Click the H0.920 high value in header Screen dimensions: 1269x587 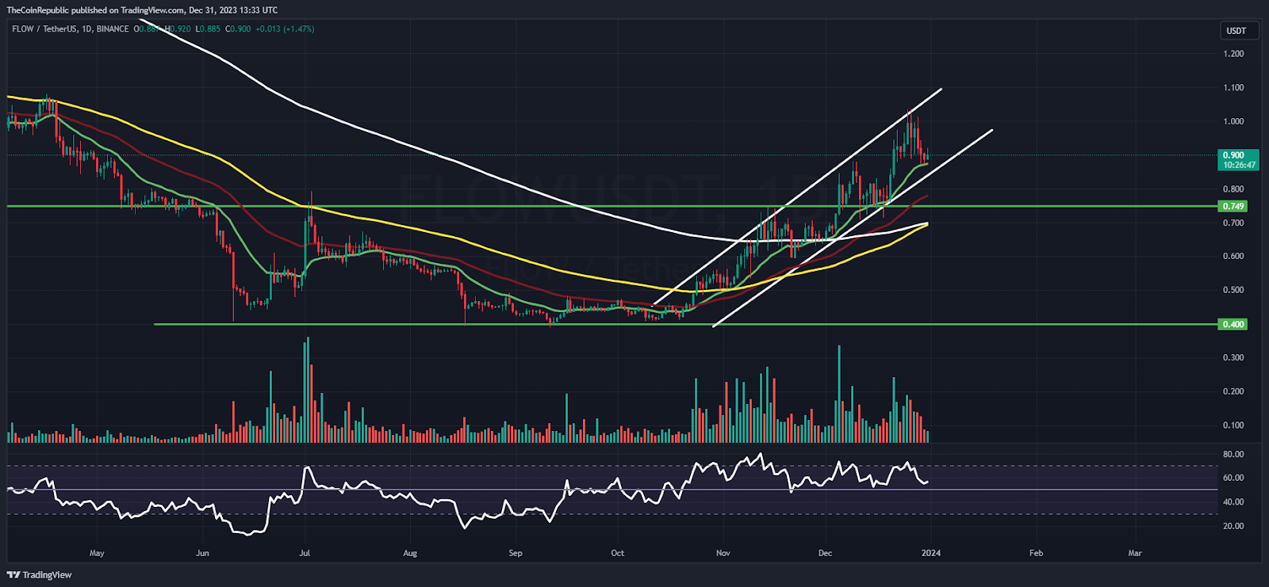[178, 29]
